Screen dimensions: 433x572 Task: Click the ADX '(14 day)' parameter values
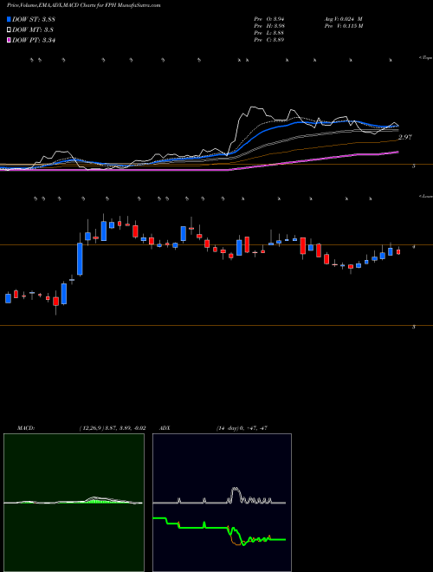pos(242,428)
